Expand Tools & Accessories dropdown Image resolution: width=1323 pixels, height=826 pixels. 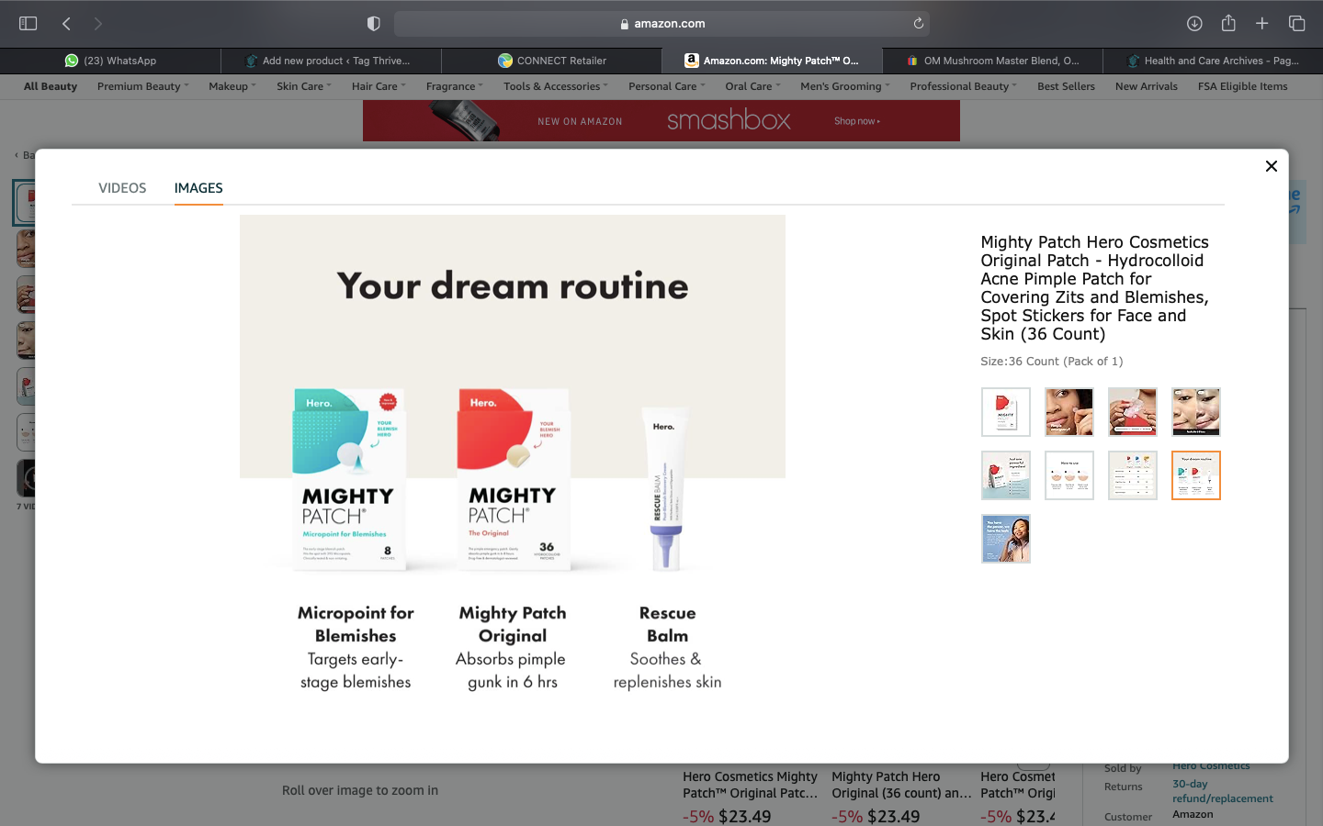[555, 86]
